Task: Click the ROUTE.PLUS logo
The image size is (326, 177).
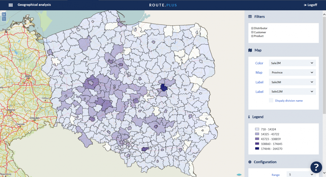Action: (163, 5)
